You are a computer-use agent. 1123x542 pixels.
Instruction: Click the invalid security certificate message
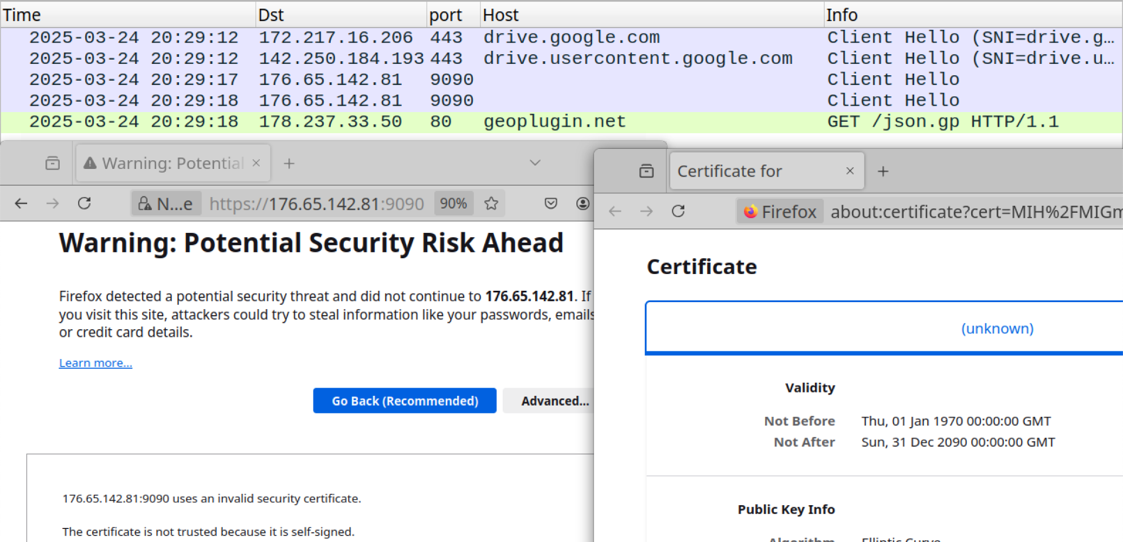211,498
